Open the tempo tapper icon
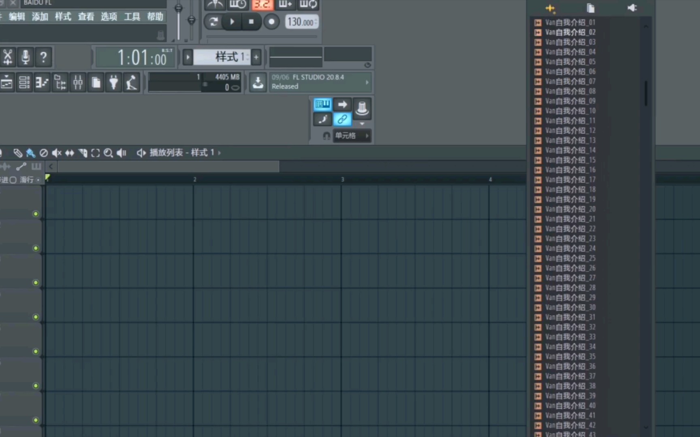 131,83
